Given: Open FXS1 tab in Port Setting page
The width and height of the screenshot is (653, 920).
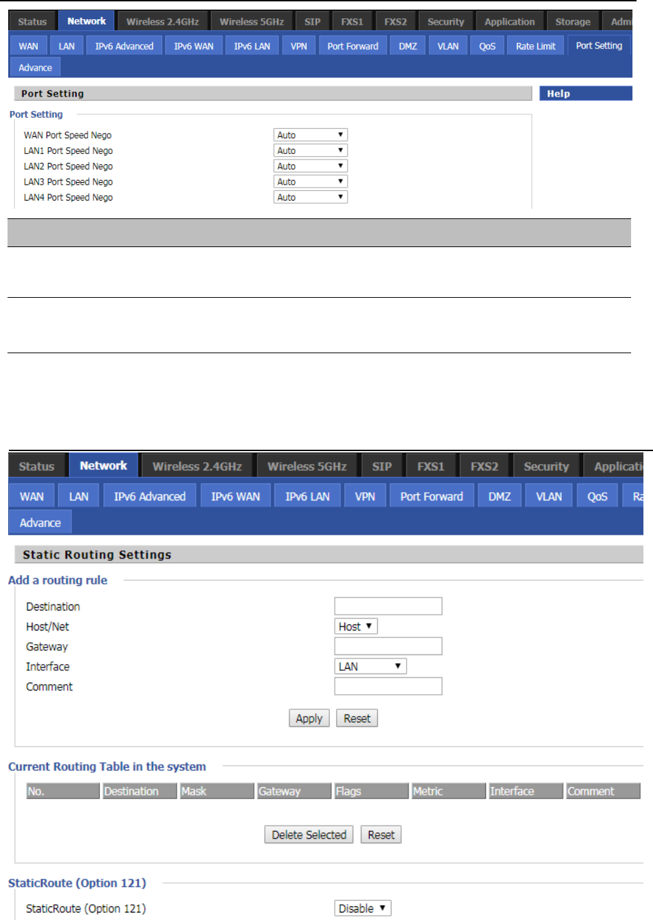Looking at the screenshot, I should click(353, 21).
